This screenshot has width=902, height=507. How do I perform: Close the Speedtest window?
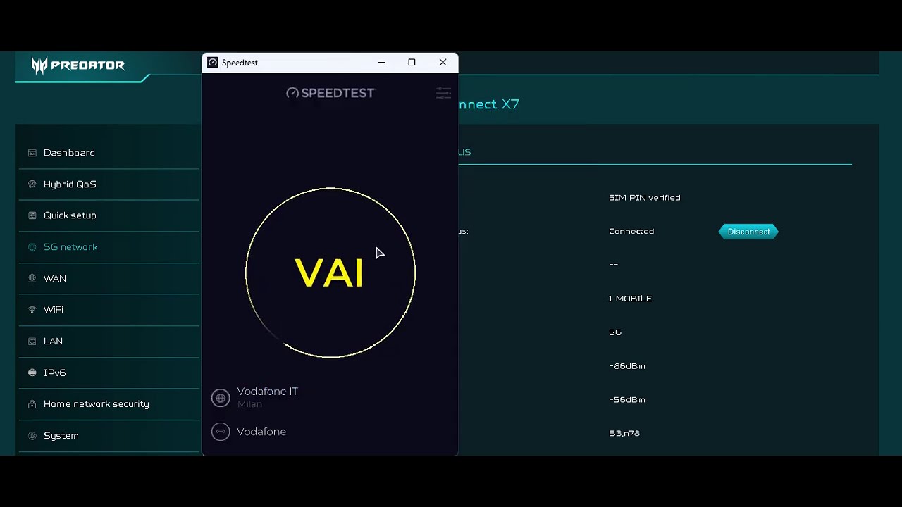pyautogui.click(x=443, y=63)
